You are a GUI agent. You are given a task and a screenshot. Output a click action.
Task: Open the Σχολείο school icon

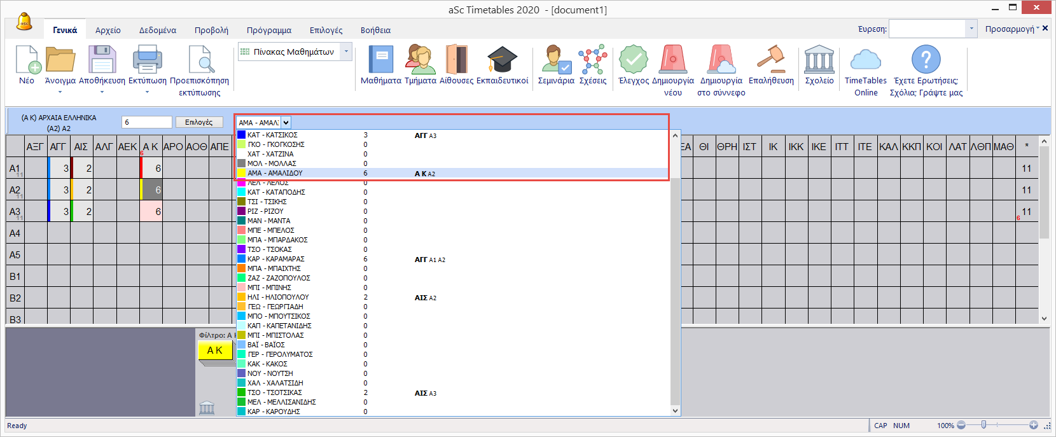pyautogui.click(x=819, y=60)
